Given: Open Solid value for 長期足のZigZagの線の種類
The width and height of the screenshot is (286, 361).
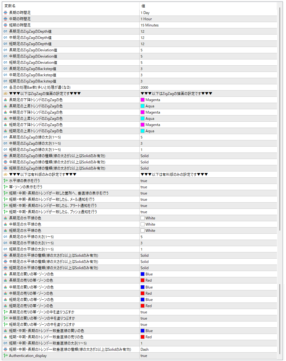Looking at the screenshot, I should (144, 156).
